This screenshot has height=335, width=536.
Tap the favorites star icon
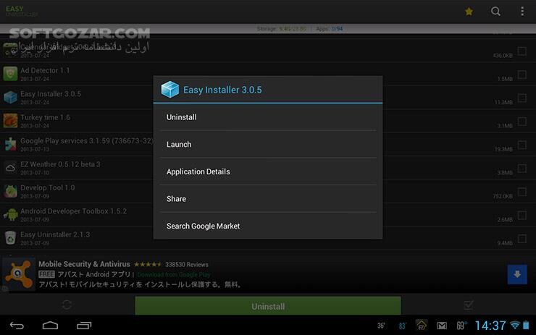(469, 12)
